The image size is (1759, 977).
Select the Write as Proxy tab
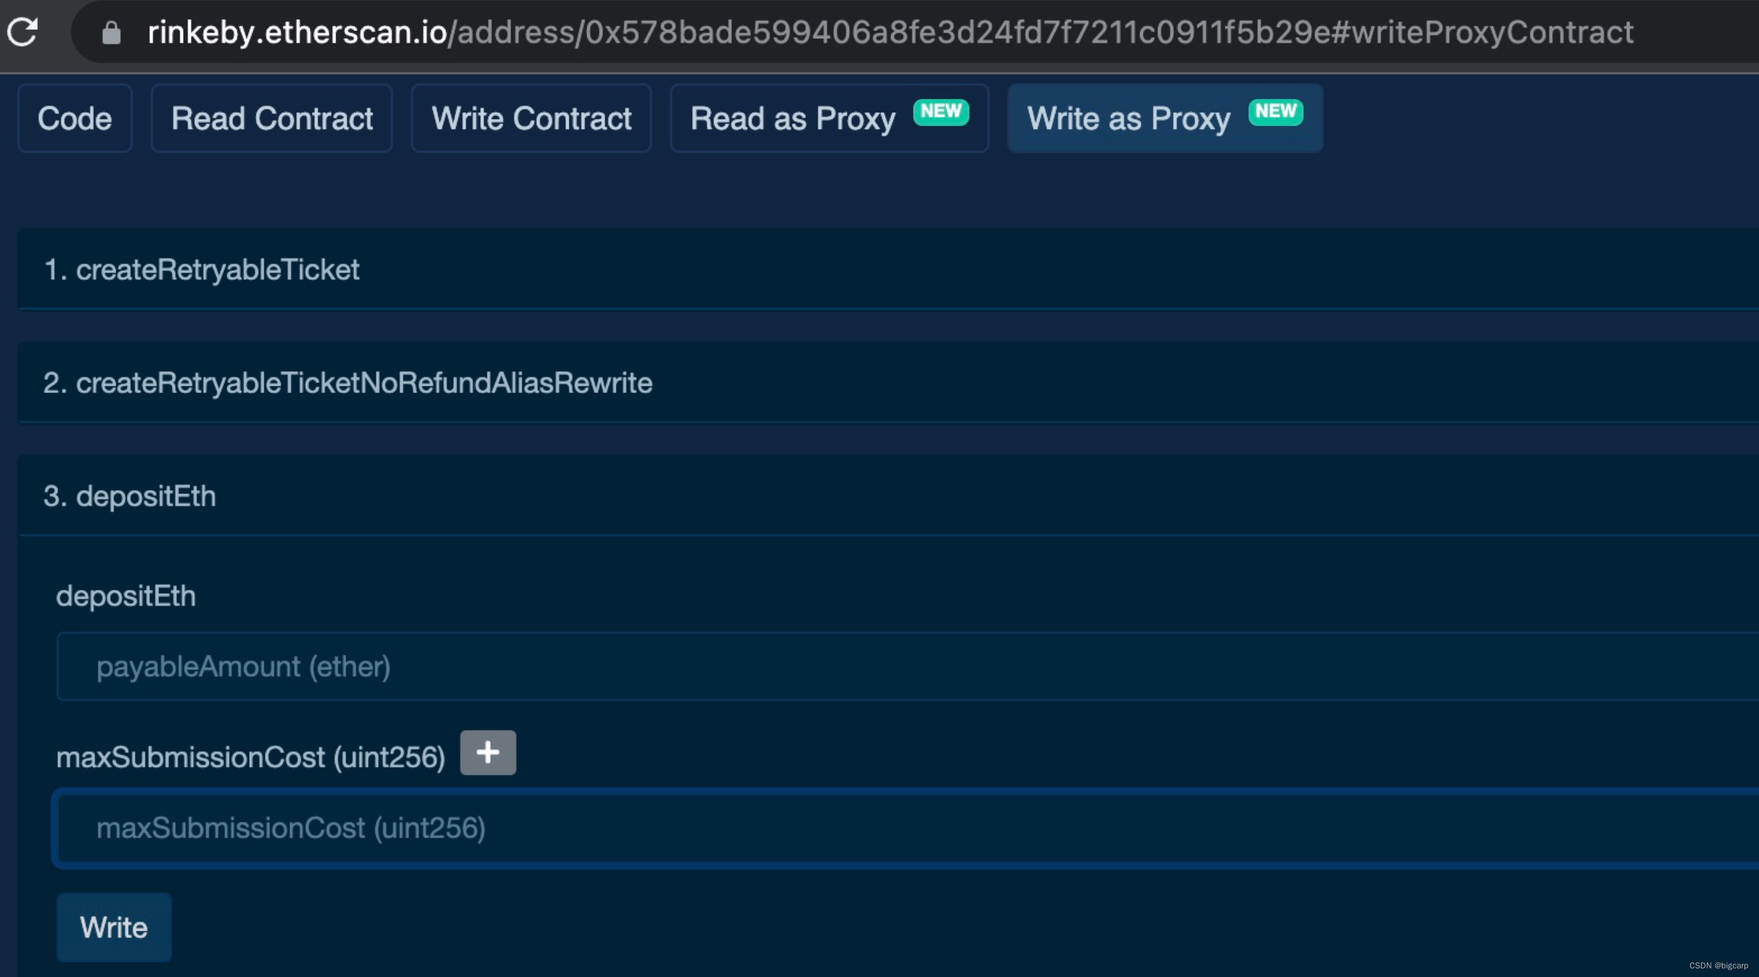(1128, 118)
